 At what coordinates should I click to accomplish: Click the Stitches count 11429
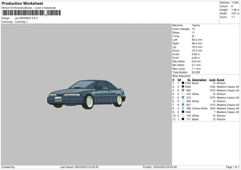(235, 3)
